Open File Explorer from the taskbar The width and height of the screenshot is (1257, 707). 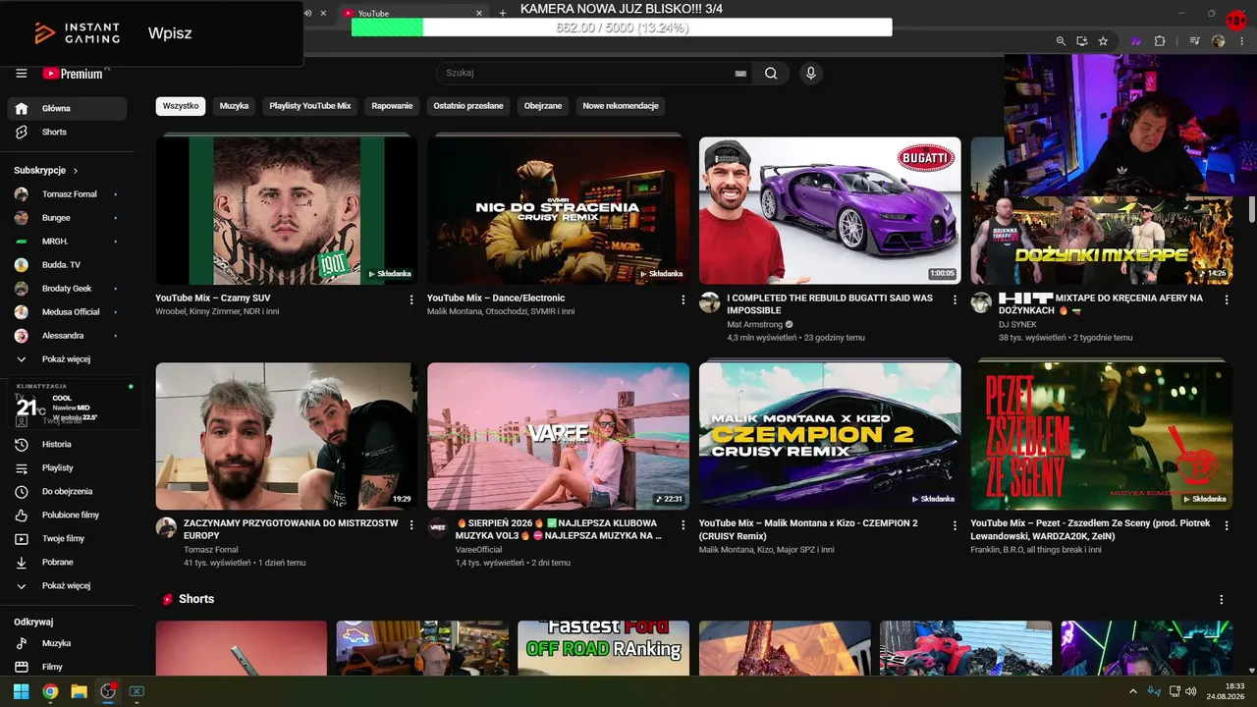(x=79, y=691)
